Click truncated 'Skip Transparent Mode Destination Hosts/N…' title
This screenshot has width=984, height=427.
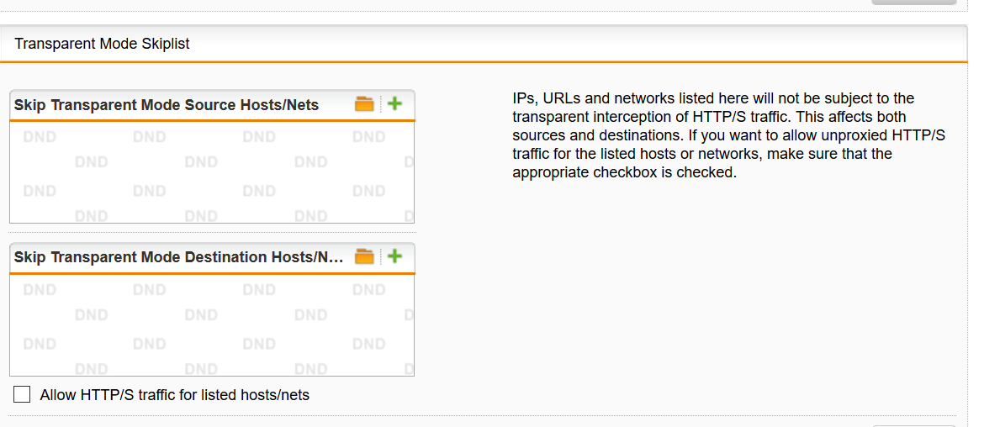click(x=179, y=257)
